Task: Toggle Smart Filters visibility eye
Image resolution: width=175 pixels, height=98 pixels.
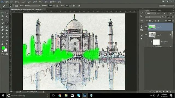Action: [x=151, y=42]
